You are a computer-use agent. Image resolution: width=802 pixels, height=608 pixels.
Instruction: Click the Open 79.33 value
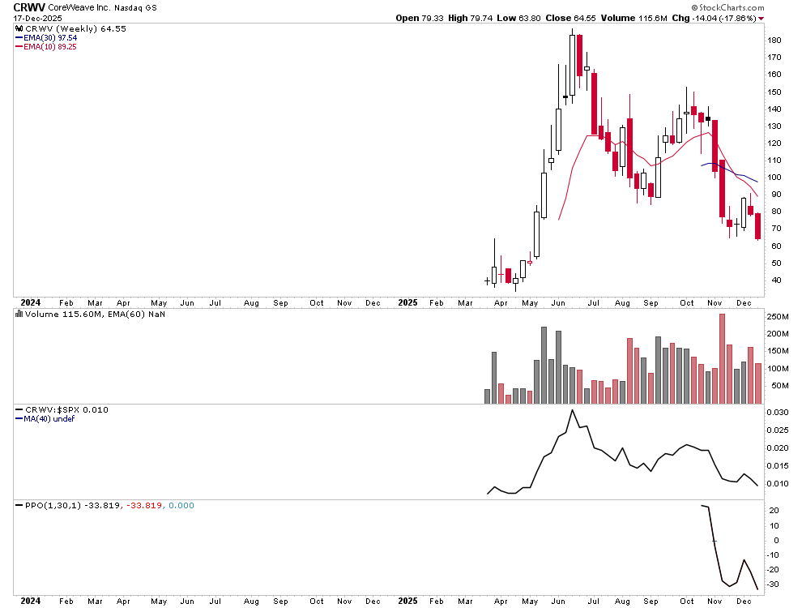[x=420, y=18]
